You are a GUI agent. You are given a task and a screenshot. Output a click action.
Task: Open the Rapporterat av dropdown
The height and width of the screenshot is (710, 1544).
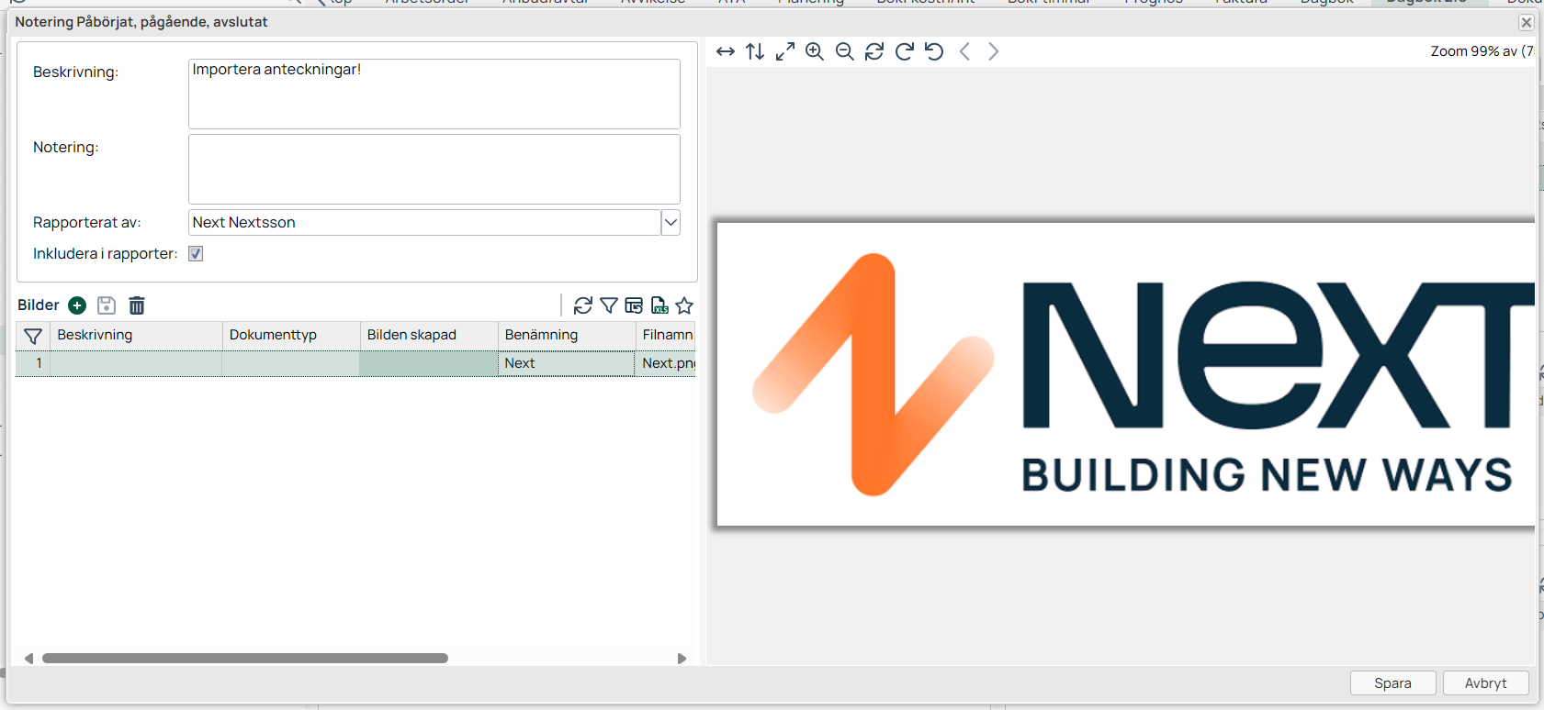pyautogui.click(x=671, y=223)
